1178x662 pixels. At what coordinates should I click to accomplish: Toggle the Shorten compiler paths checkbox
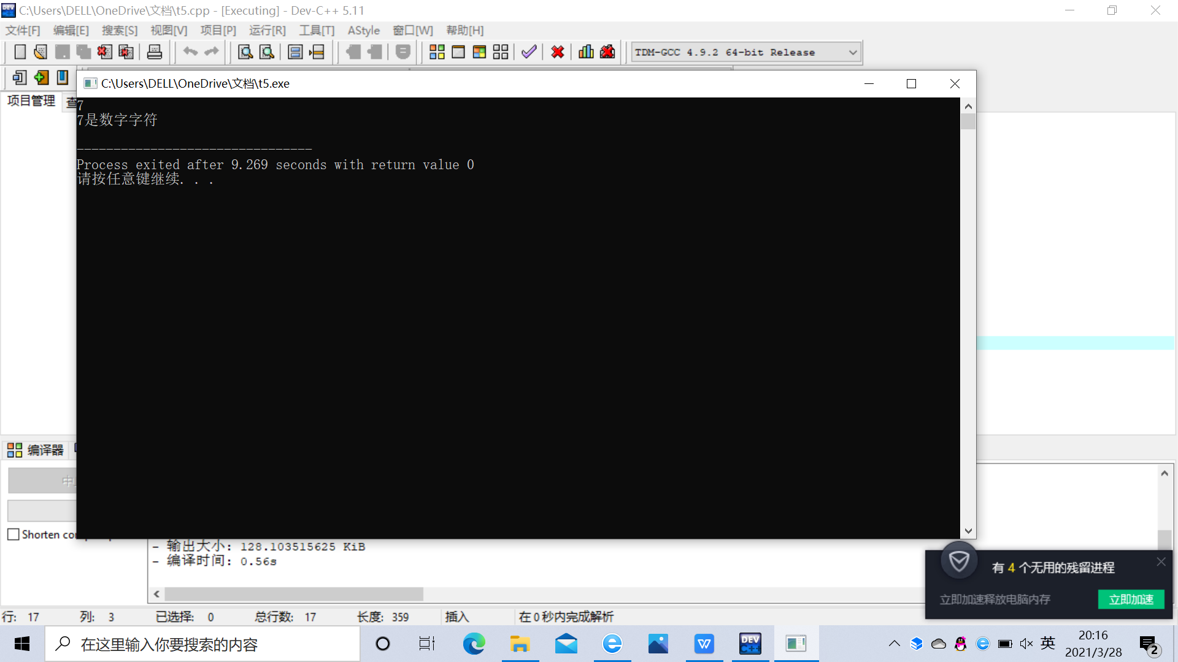coord(13,535)
